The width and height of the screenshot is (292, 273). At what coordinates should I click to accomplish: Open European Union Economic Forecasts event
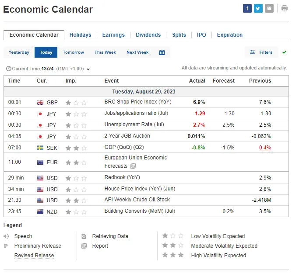[x=136, y=162]
